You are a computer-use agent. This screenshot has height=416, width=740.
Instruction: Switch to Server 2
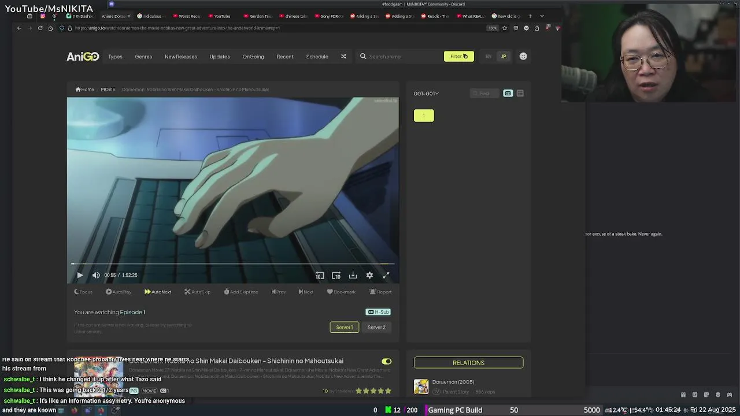(376, 328)
